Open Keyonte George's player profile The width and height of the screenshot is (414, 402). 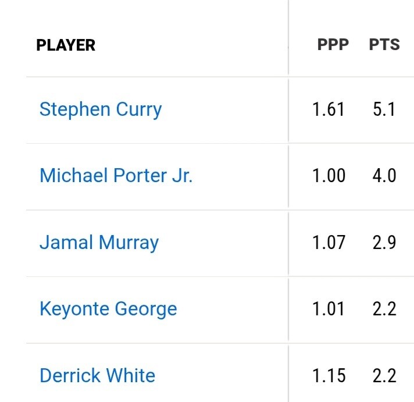108,309
